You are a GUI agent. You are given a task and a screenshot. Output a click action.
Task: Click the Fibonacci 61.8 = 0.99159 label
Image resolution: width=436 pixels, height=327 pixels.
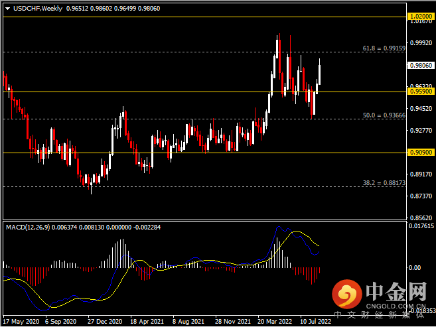coord(384,48)
